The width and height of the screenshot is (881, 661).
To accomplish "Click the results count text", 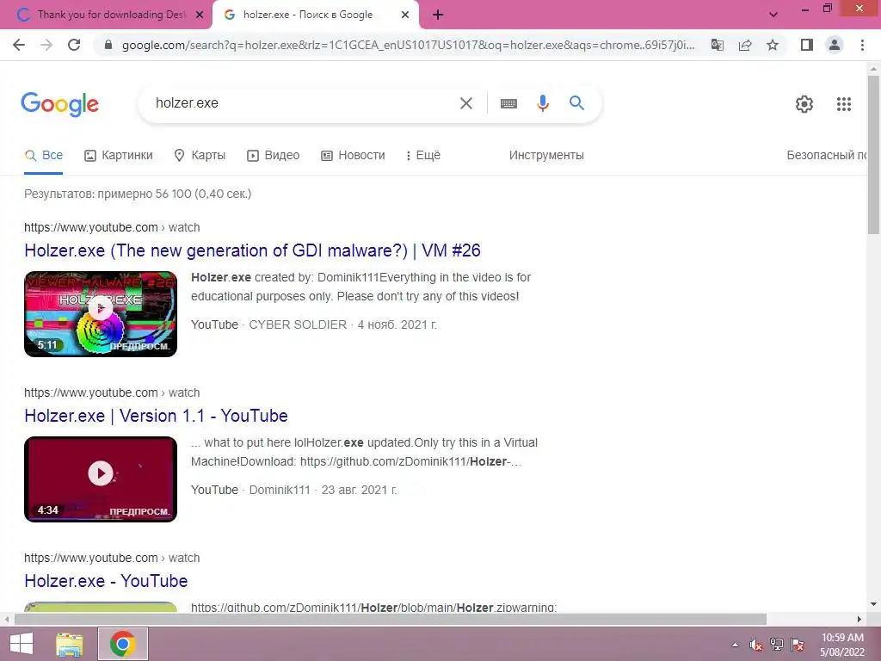I will [138, 194].
